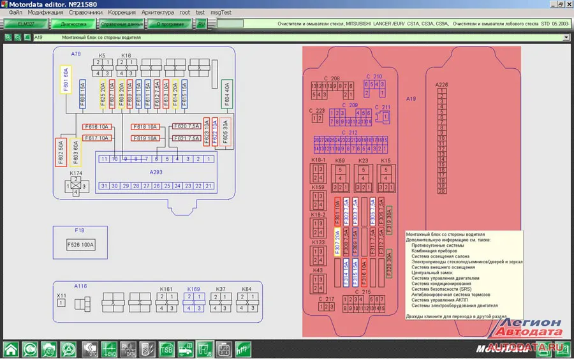This screenshot has height=359, width=574.
Task: Select fuse F601 60A in block A78
Action: (x=66, y=80)
